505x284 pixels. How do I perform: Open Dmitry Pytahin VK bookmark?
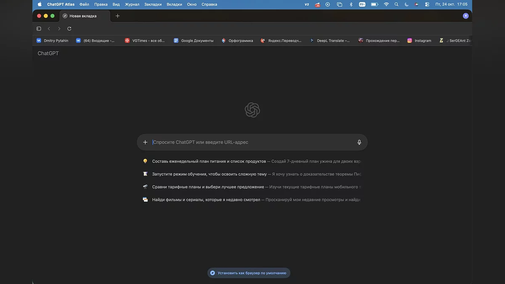[52, 41]
